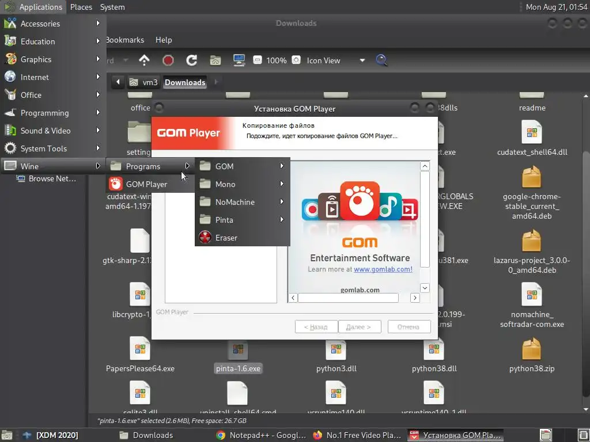Click the clock in top panel
The image size is (590, 442).
pyautogui.click(x=556, y=7)
